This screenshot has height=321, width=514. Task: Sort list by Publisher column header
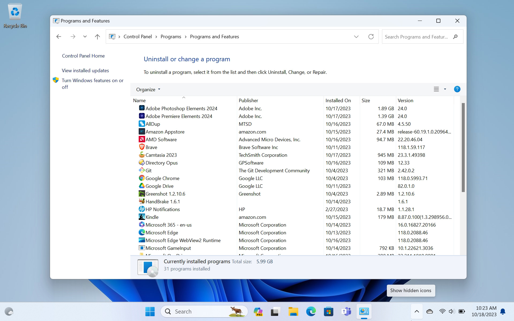248,100
